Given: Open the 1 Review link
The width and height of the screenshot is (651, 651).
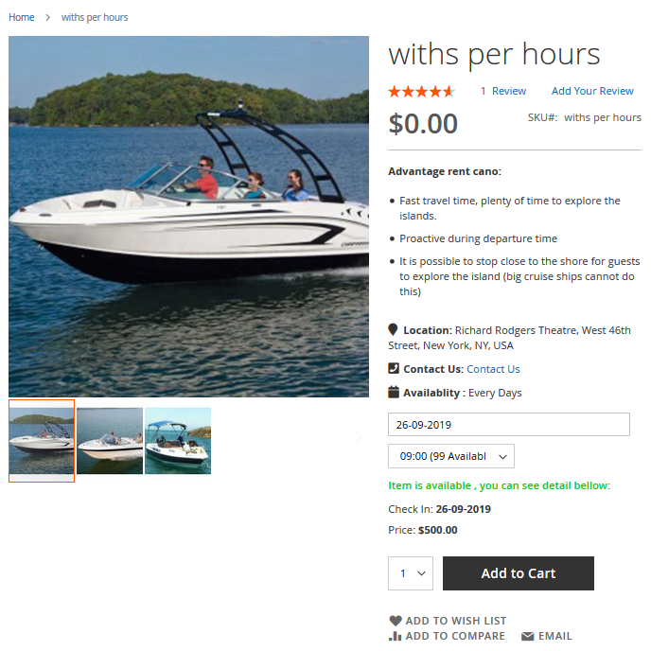Looking at the screenshot, I should pyautogui.click(x=503, y=91).
